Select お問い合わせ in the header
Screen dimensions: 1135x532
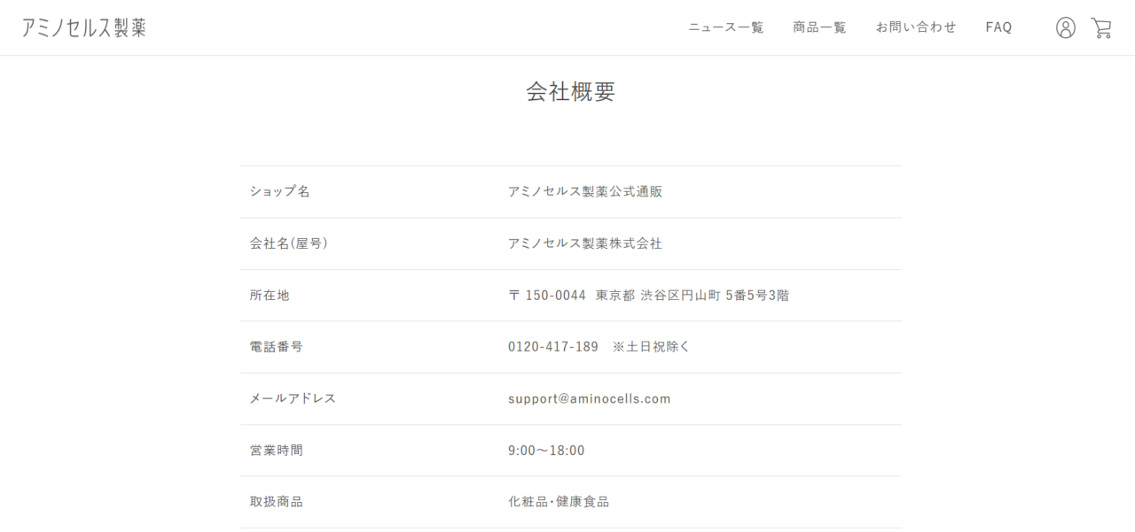click(916, 27)
